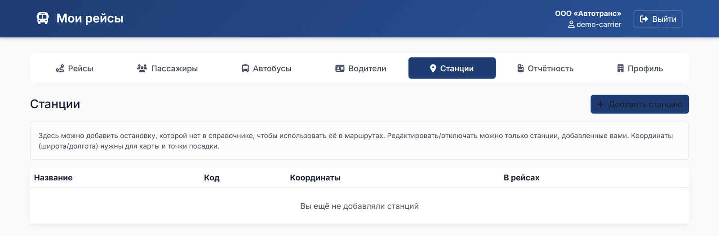Log out with the Выйти button
This screenshot has width=719, height=236.
click(658, 19)
